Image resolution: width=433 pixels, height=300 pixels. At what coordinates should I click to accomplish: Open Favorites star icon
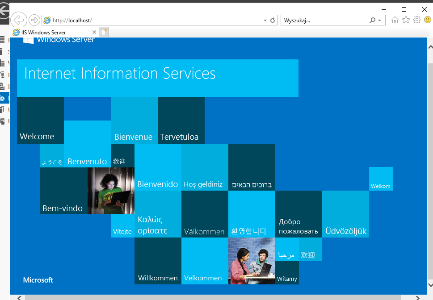(x=406, y=20)
